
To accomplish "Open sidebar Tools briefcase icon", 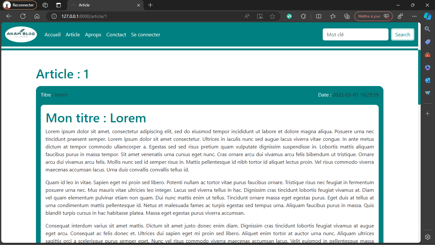I will click(x=428, y=55).
